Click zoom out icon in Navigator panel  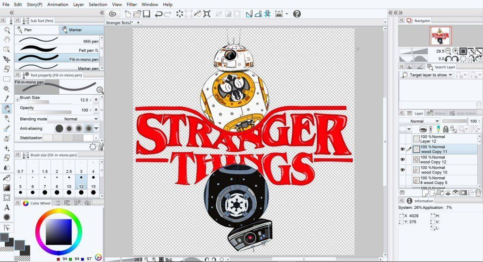[448, 51]
